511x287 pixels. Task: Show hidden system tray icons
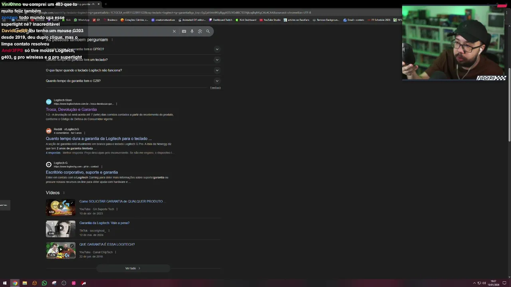(x=474, y=283)
